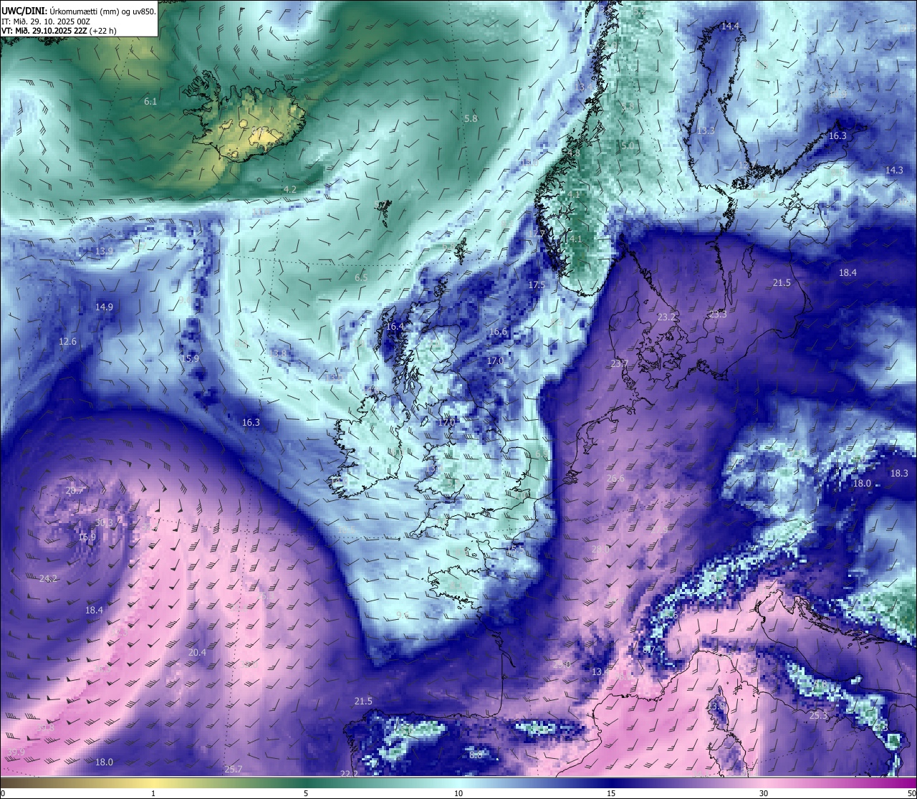
Task: Click the 8.8 value over Spain
Action: coord(476,755)
